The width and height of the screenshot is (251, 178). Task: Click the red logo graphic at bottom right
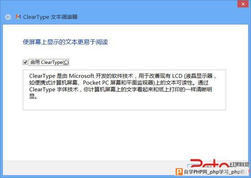(210, 163)
